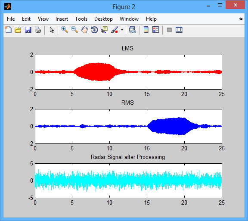Viewport: 248px width, 221px height.
Task: Click the Hide Plot Tools icon
Action: [169, 30]
